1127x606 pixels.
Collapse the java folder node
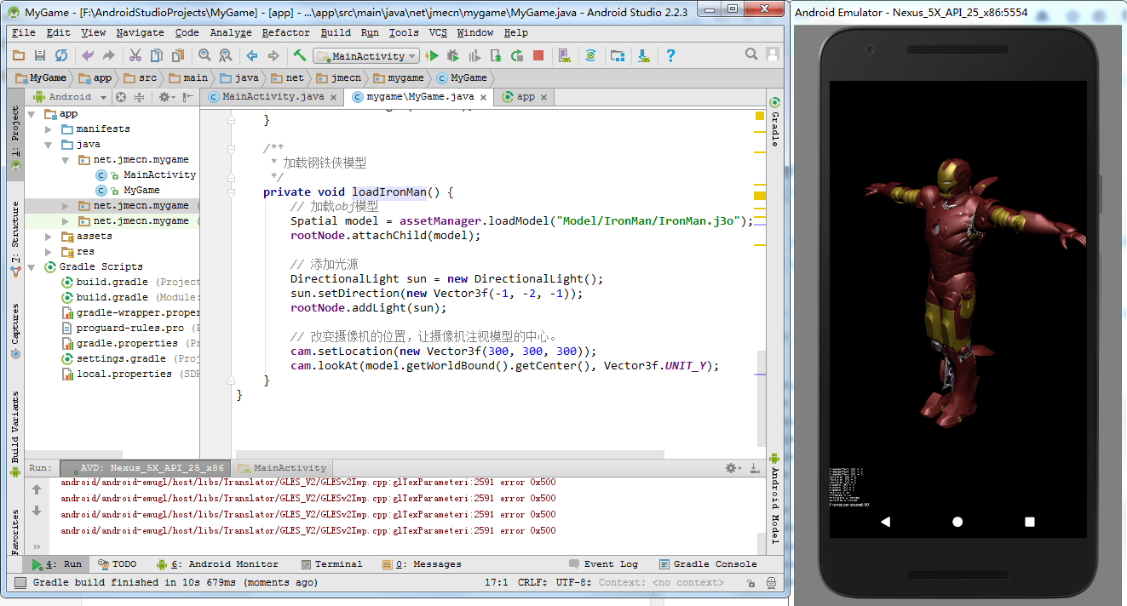[49, 145]
